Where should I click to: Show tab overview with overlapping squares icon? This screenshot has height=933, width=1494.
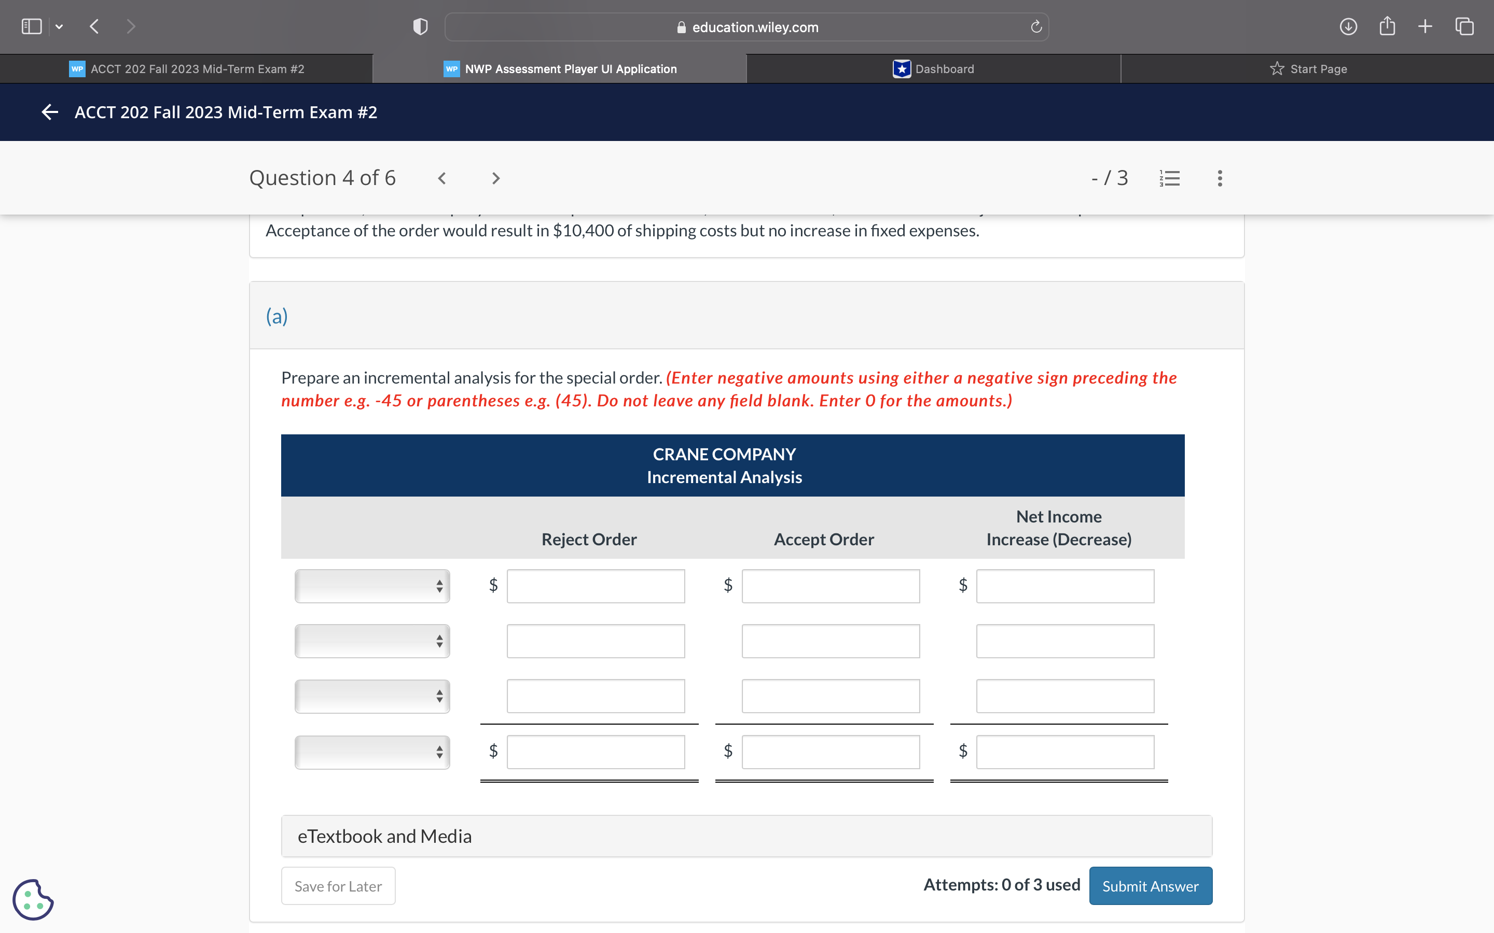[1464, 26]
